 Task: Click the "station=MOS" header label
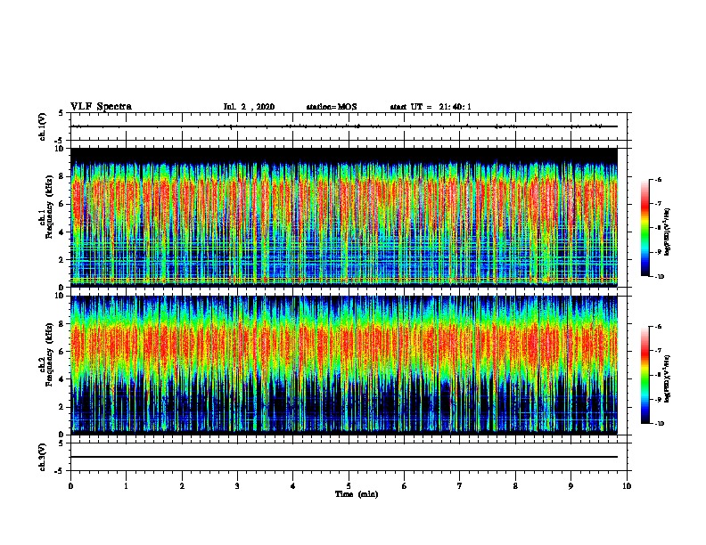[x=332, y=107]
